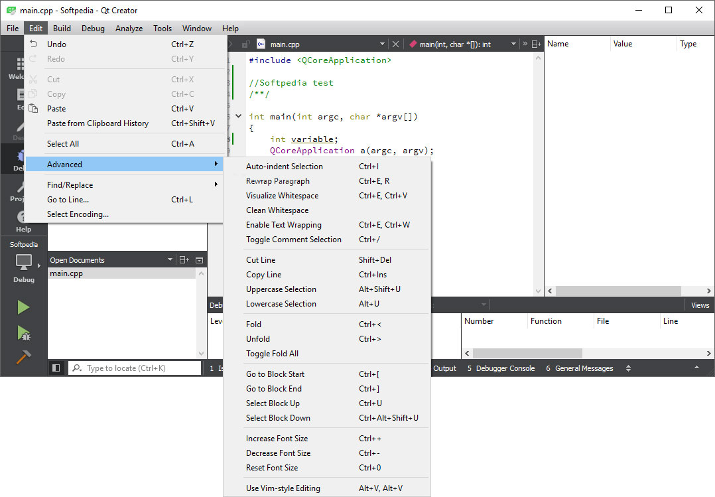The height and width of the screenshot is (497, 715).
Task: Open the main(int, char *[]) symbol dropdown
Action: tap(513, 44)
